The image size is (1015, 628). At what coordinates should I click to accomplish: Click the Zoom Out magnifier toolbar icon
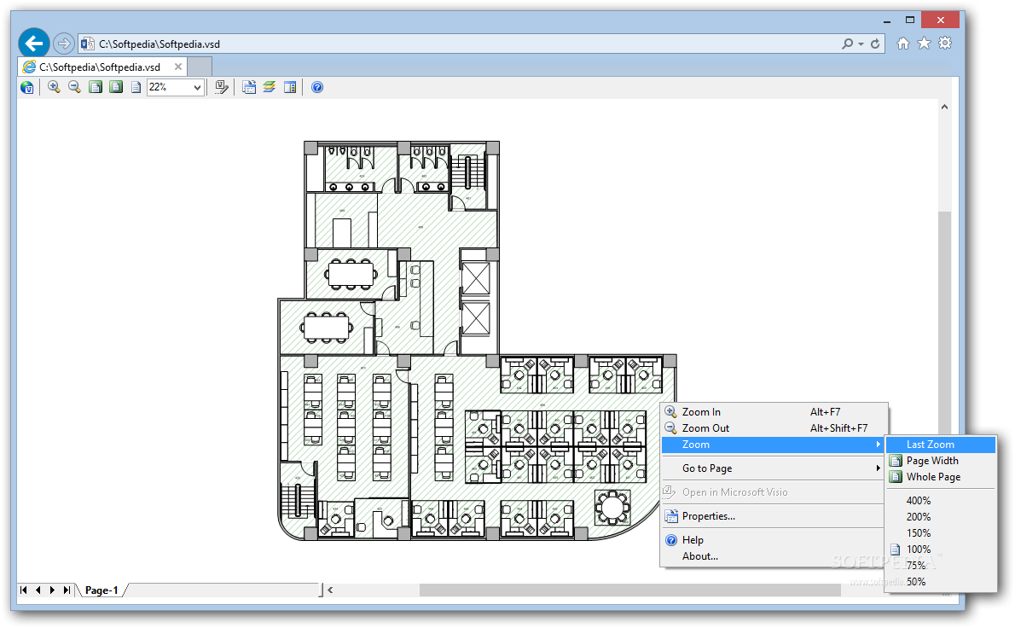pyautogui.click(x=74, y=87)
